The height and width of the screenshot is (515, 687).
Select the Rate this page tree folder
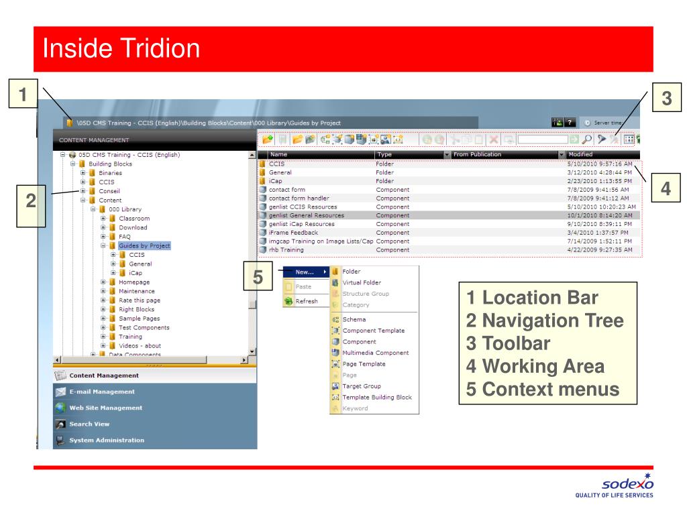tap(140, 300)
